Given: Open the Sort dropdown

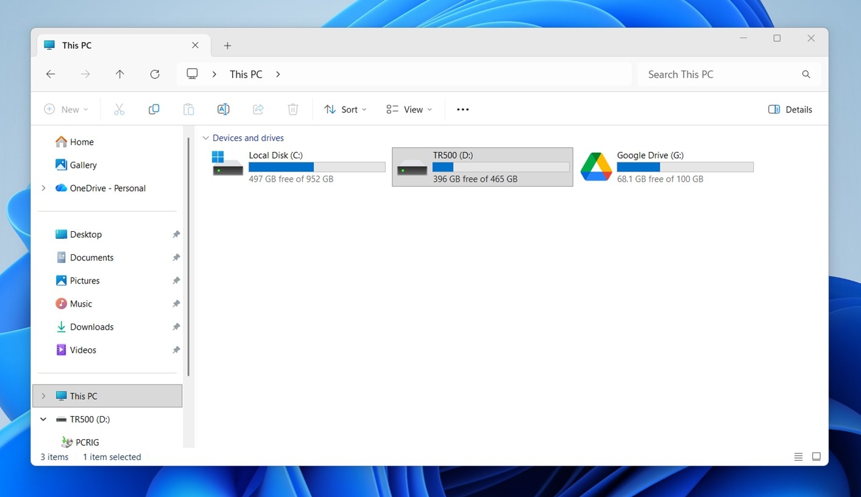Looking at the screenshot, I should (345, 109).
